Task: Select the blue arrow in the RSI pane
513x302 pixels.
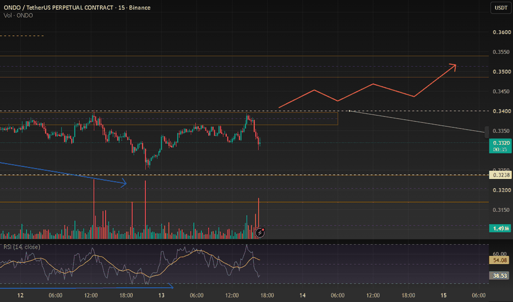Action: (x=87, y=287)
